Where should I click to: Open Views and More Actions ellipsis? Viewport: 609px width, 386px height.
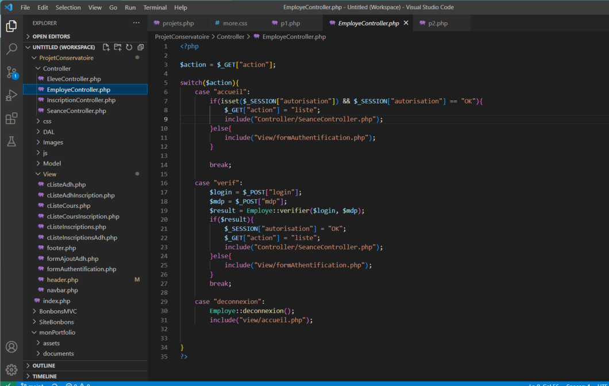coord(136,23)
